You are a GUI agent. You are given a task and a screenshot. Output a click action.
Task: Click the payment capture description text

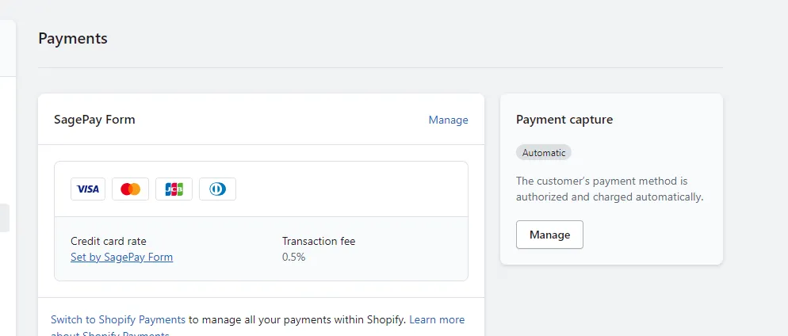609,189
